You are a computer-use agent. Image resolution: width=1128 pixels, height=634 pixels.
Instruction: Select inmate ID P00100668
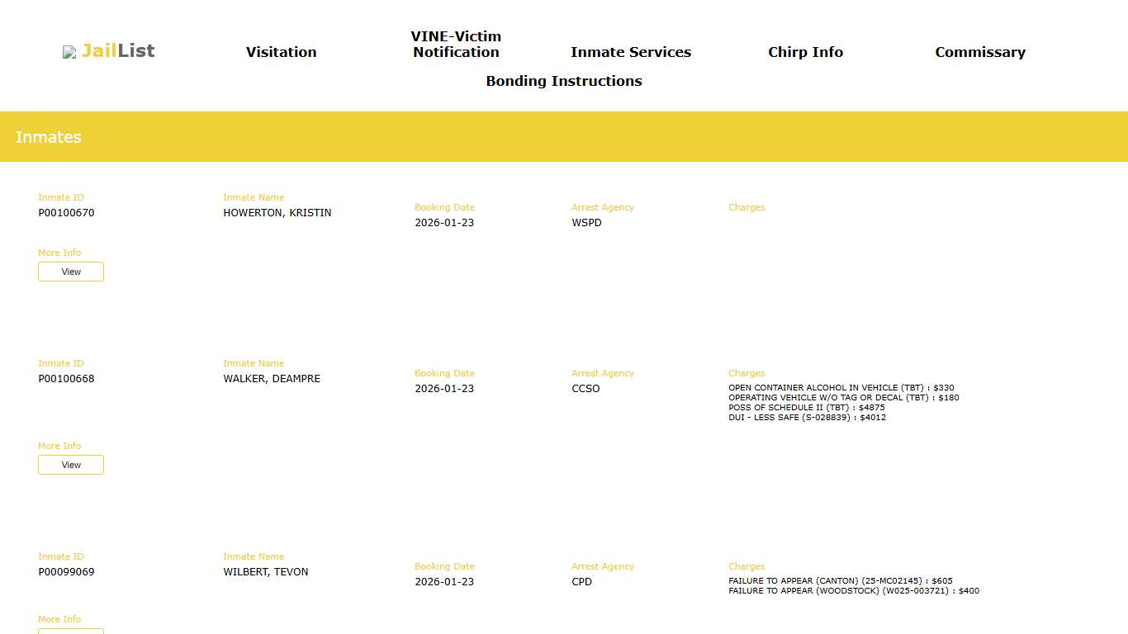tap(66, 379)
